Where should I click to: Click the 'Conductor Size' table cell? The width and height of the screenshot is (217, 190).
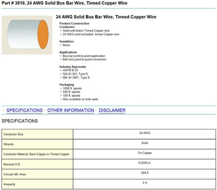pos(37,134)
